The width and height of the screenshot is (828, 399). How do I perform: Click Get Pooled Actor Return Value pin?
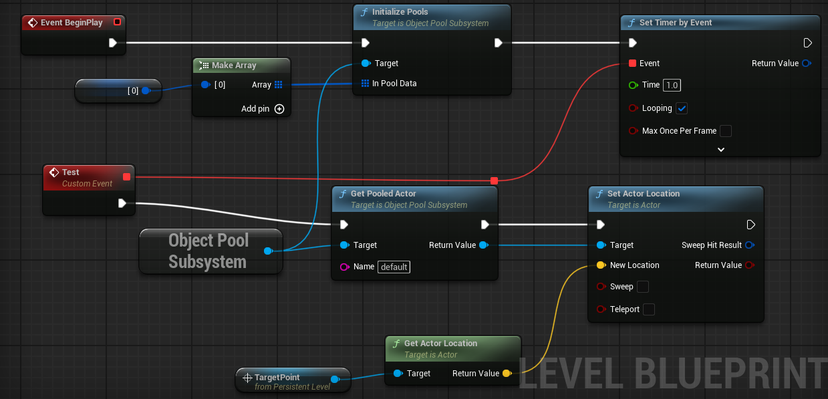tap(484, 245)
